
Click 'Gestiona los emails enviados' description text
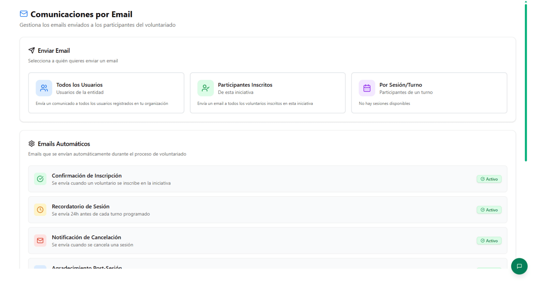point(98,25)
